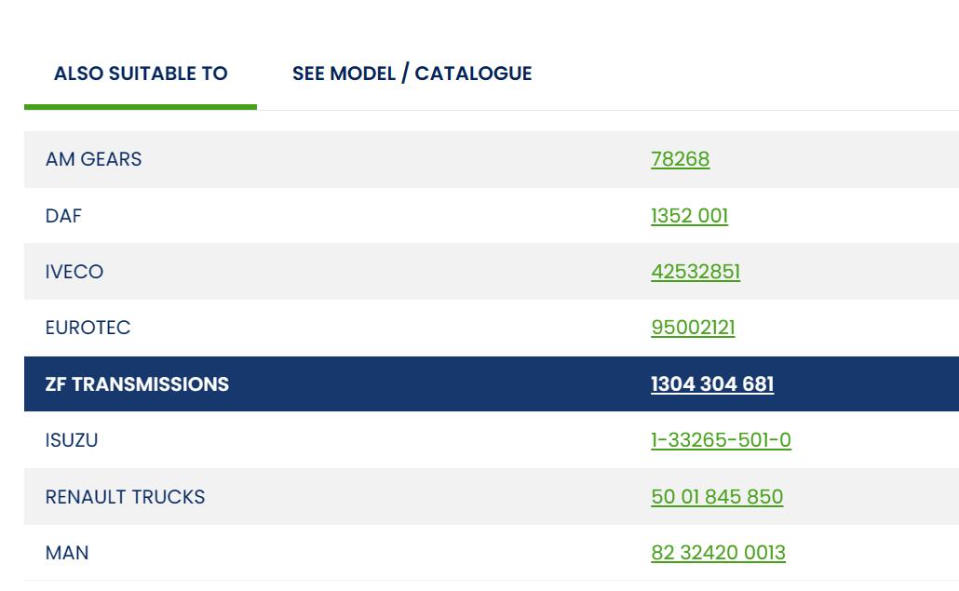Viewport: 959px width, 591px height.
Task: Select the IVECO brand label
Action: pos(74,272)
